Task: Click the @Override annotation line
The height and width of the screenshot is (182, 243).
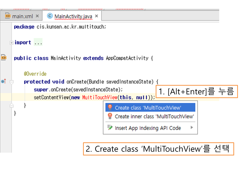Action: pyautogui.click(x=35, y=74)
